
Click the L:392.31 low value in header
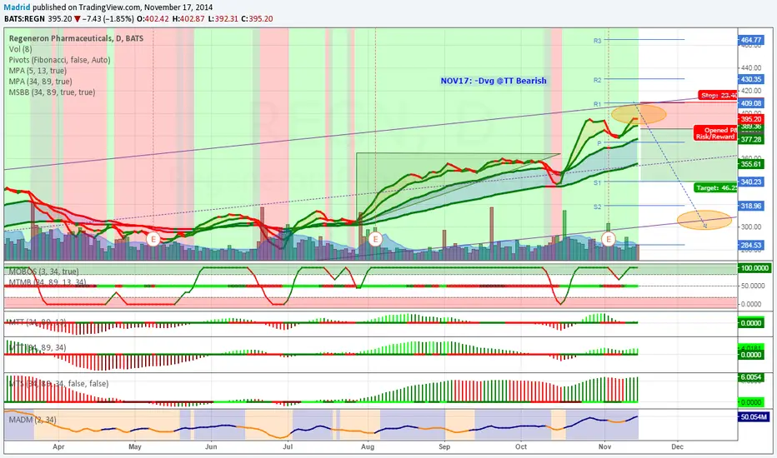[x=223, y=19]
